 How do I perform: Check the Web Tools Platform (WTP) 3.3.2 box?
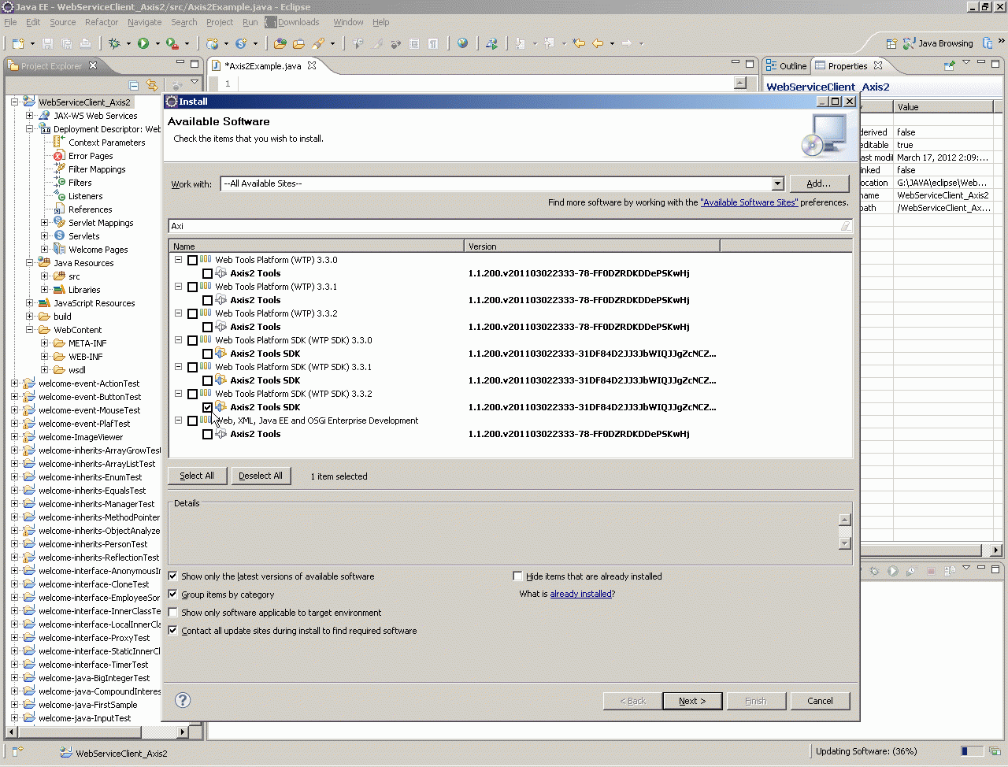click(192, 313)
